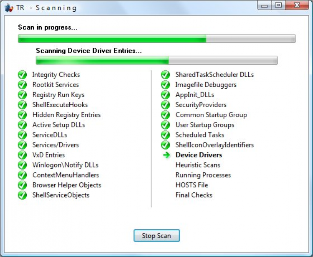
Task: Select the ShellIconOverlayIdentifiers text
Action: coord(215,145)
